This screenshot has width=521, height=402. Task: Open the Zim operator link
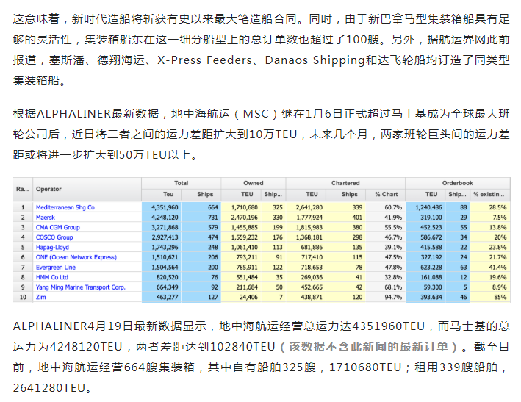(x=41, y=297)
